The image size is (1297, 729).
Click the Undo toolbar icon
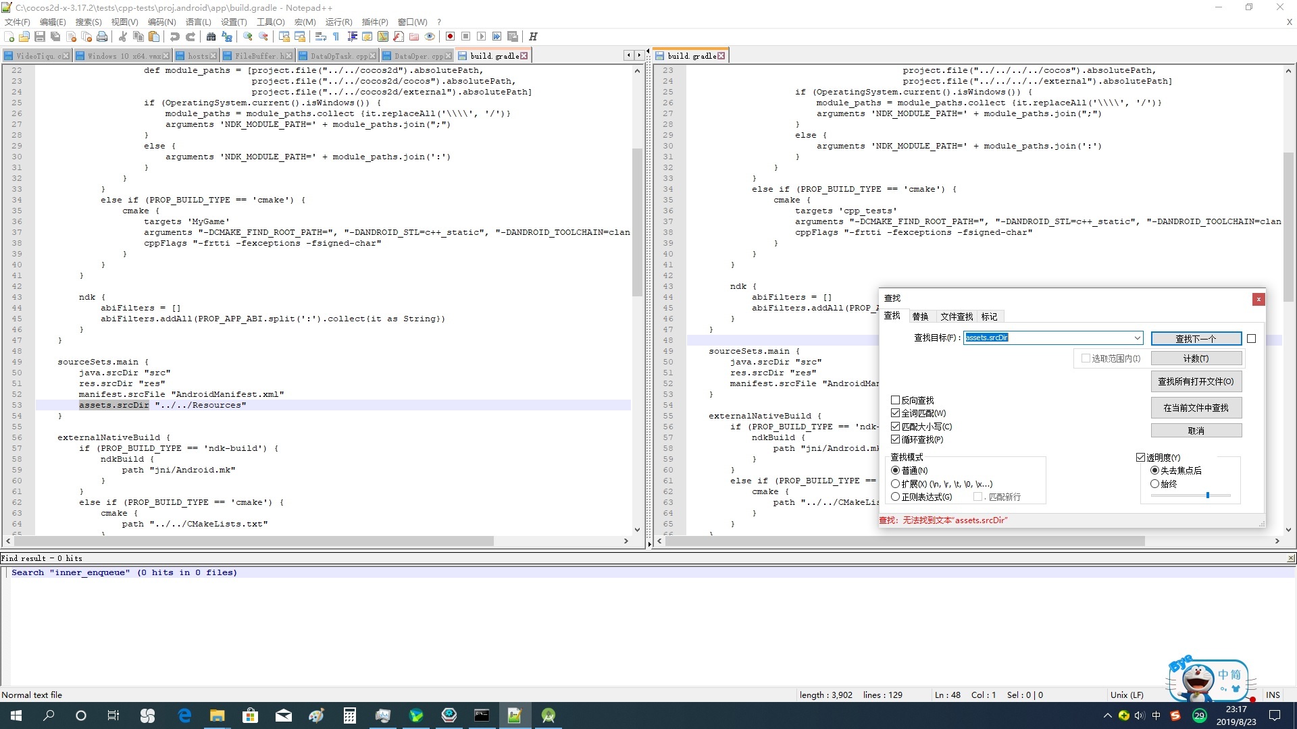pyautogui.click(x=175, y=36)
